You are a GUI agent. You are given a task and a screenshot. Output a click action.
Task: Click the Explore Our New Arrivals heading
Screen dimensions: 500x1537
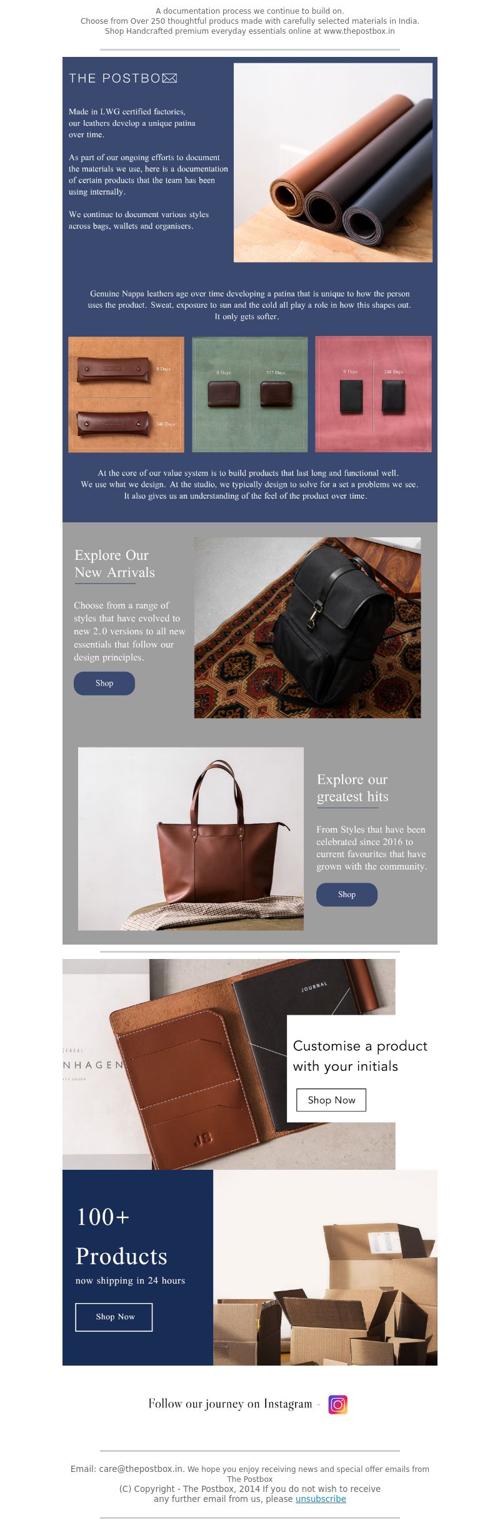(x=114, y=564)
